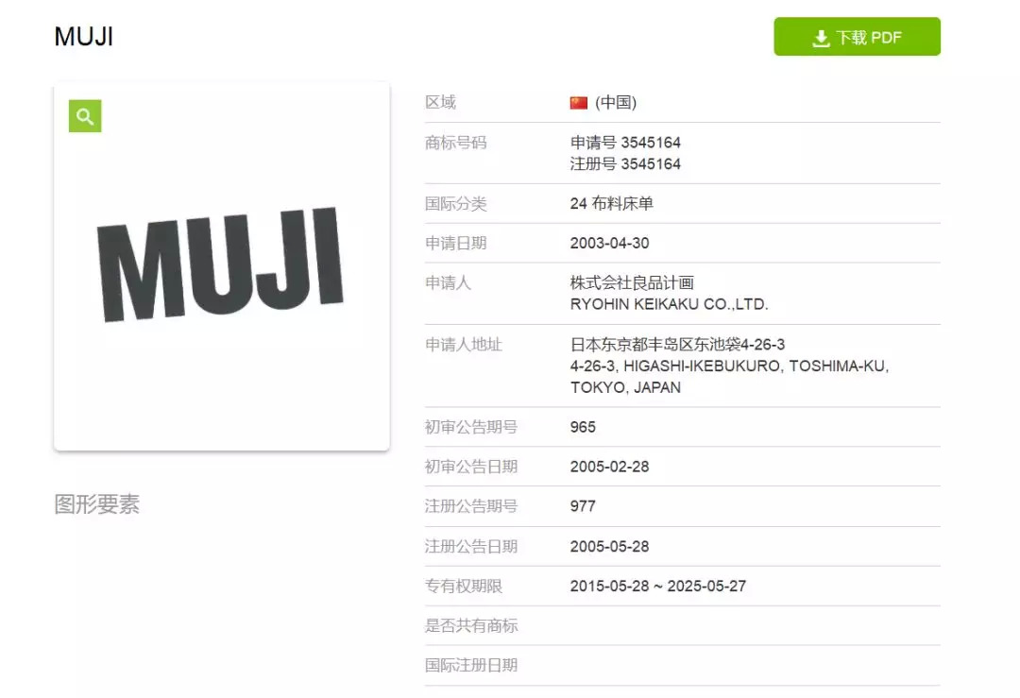Image resolution: width=1020 pixels, height=698 pixels.
Task: Click the green magnifier zoom icon
Action: (85, 116)
